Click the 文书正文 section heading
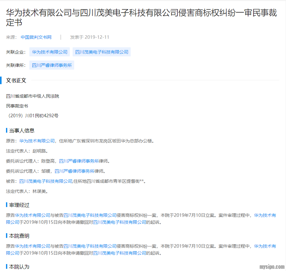Image resolution: width=286 pixels, height=271 pixels. [x=16, y=80]
